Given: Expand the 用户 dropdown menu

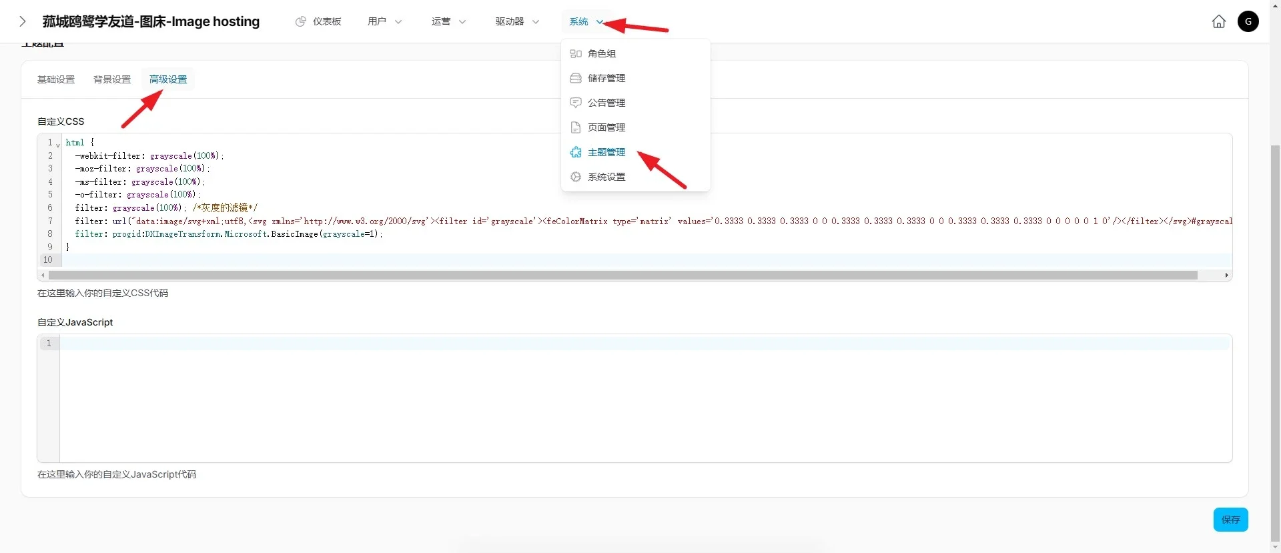Looking at the screenshot, I should 384,21.
